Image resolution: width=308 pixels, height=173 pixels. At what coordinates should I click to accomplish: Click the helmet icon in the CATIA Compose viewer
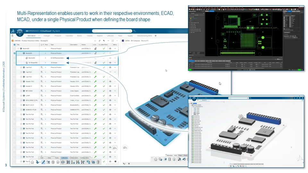125,147
